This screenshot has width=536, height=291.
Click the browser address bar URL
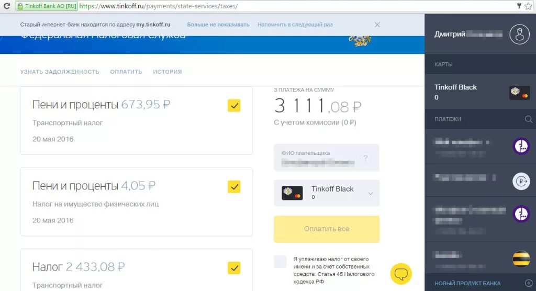pos(159,6)
